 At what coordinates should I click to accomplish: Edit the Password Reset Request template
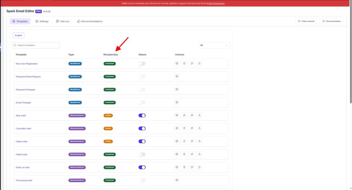(177, 76)
